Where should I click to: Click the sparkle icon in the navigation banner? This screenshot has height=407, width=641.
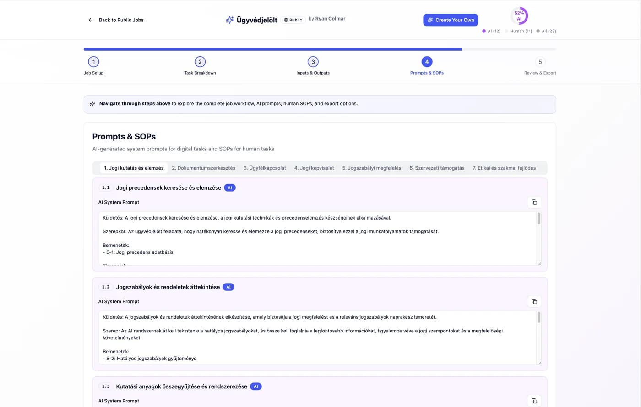pos(92,104)
